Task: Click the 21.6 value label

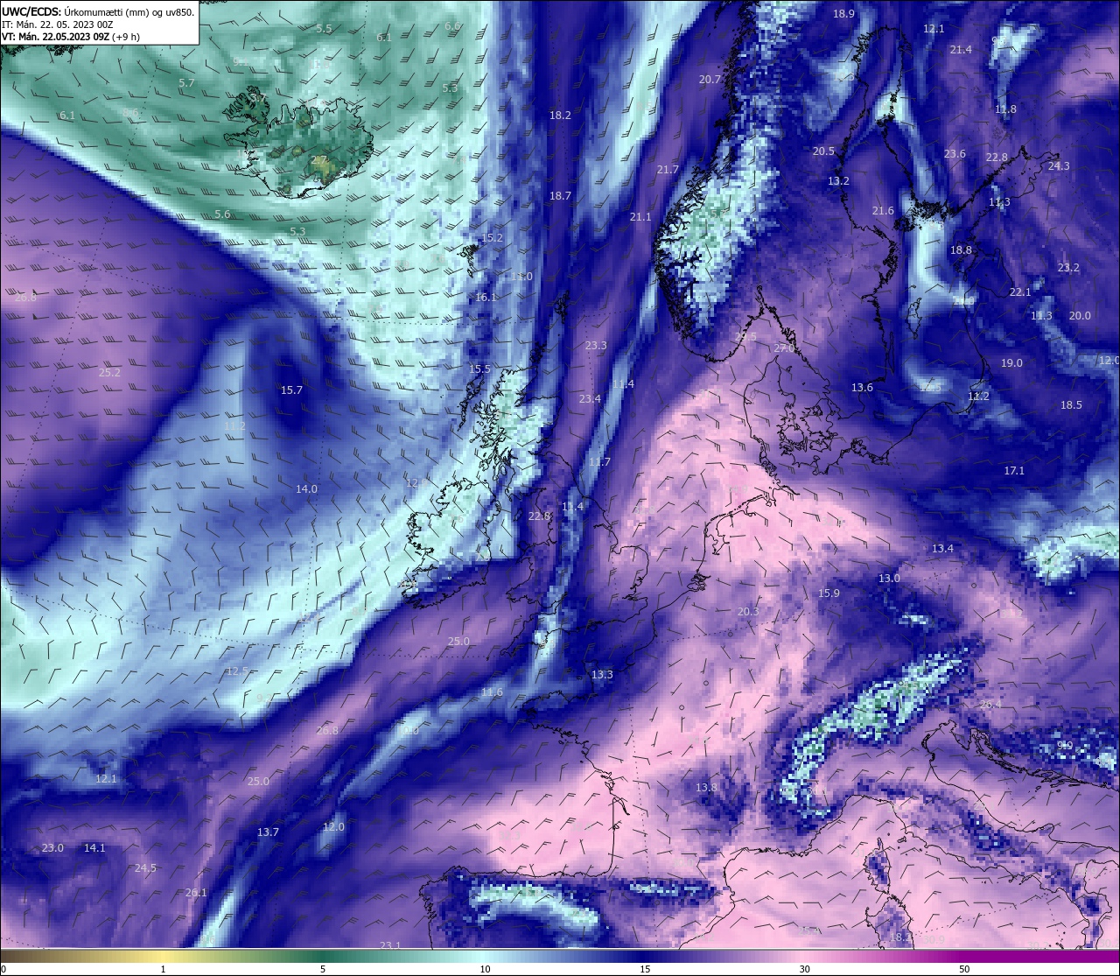Action: pos(883,211)
